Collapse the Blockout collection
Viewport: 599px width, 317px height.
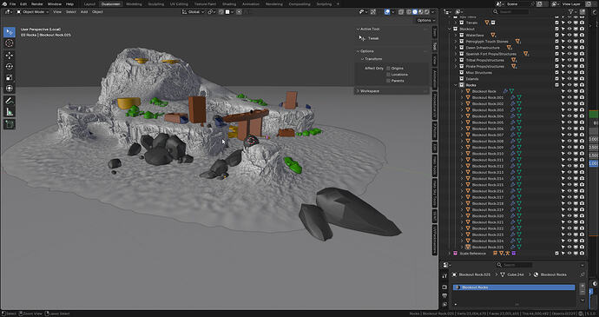pos(450,29)
